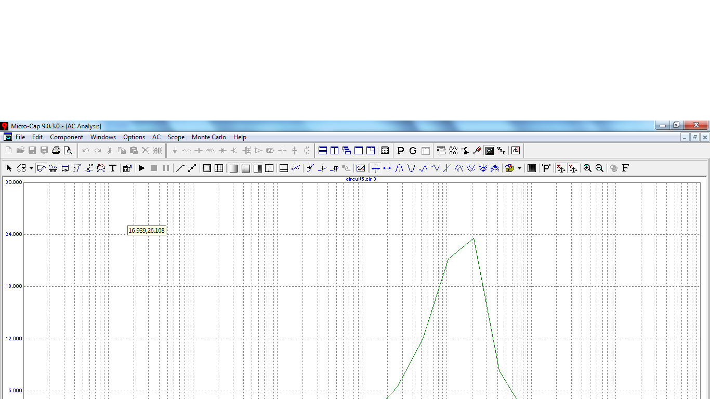
Task: Toggle the Y scale balance icon
Action: coord(573,168)
